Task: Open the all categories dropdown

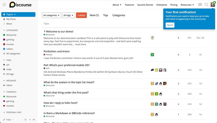Action: pyautogui.click(x=52, y=15)
